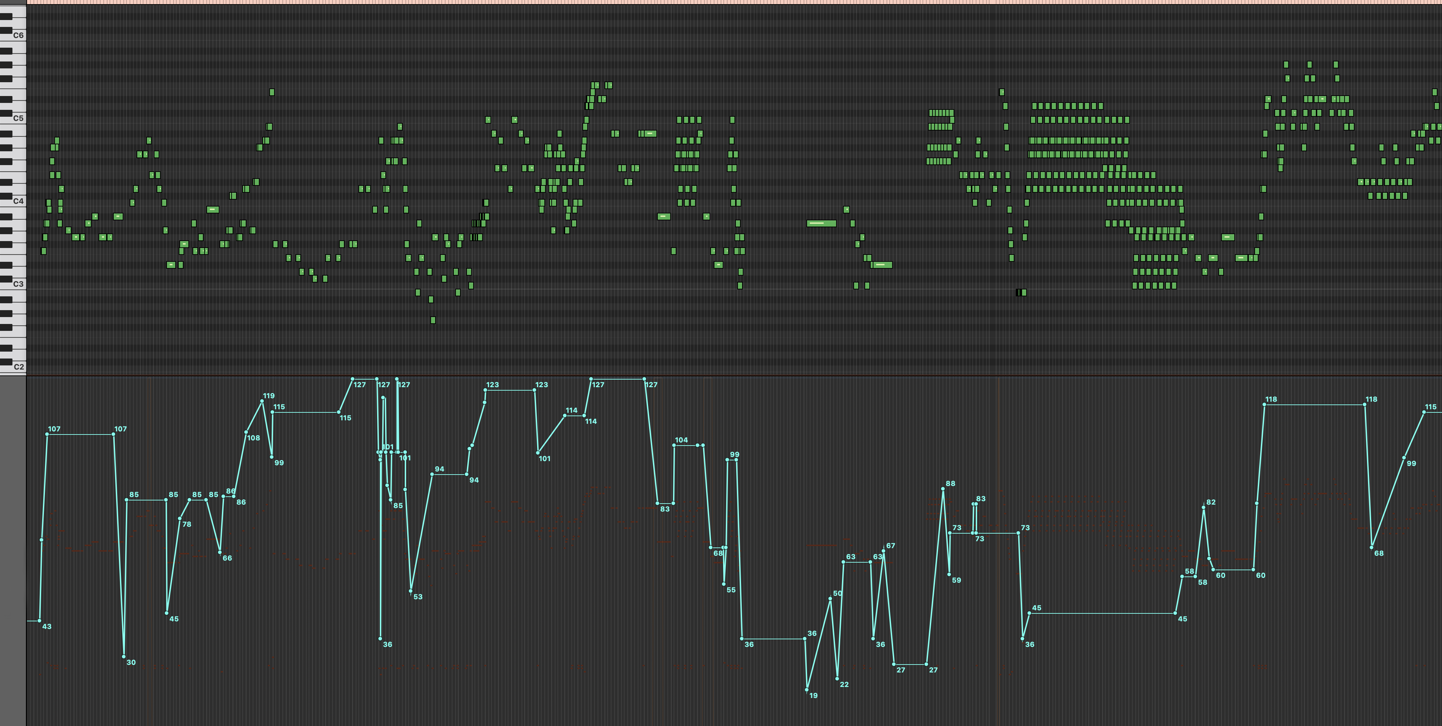Click the C6 piano key
The height and width of the screenshot is (726, 1442).
pyautogui.click(x=18, y=35)
